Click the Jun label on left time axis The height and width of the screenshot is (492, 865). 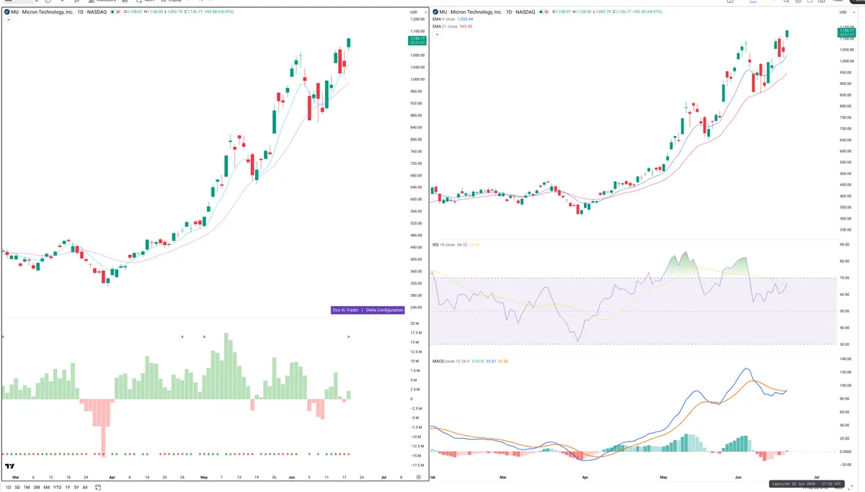click(291, 478)
